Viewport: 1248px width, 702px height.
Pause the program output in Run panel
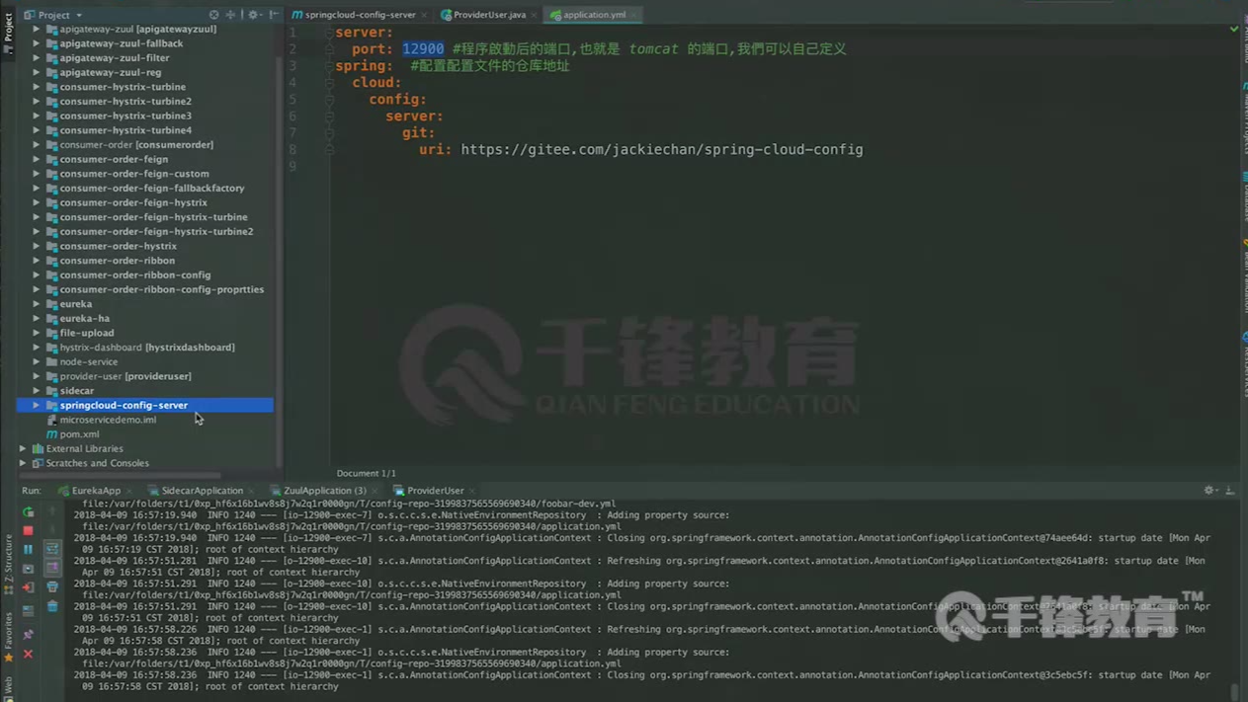point(28,549)
